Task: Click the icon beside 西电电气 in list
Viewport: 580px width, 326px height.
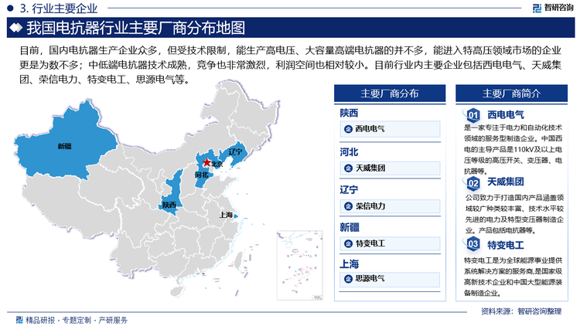Action: pyautogui.click(x=348, y=129)
